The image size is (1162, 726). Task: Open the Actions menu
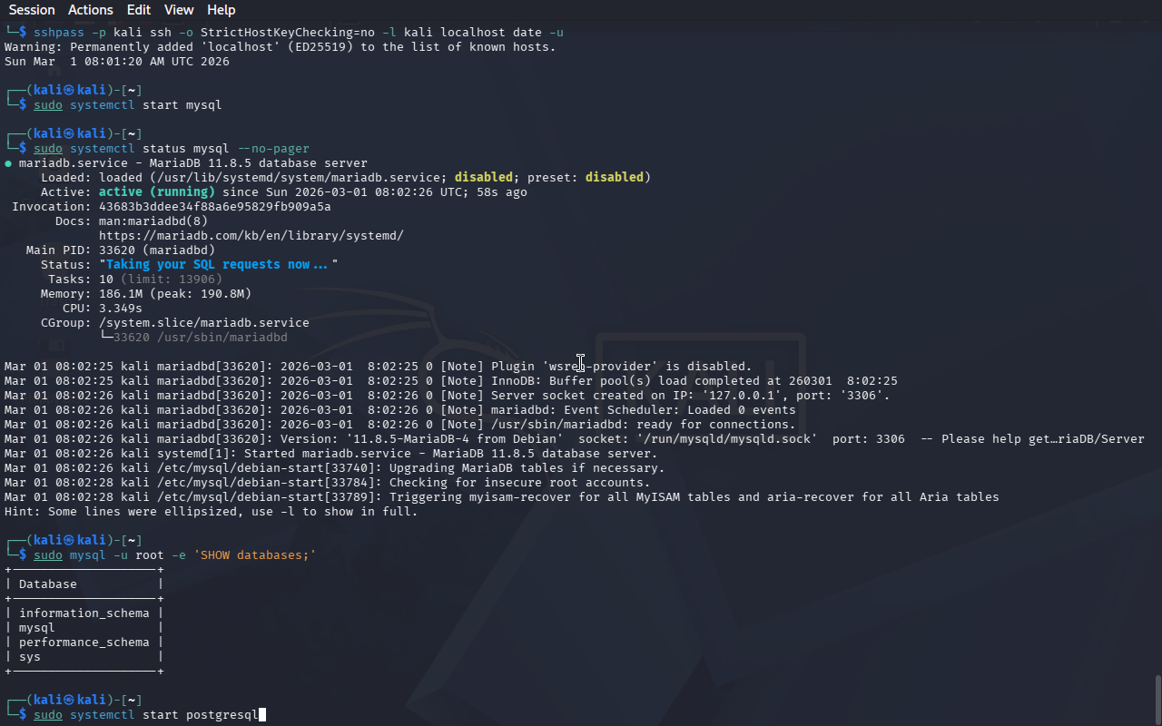click(x=91, y=10)
